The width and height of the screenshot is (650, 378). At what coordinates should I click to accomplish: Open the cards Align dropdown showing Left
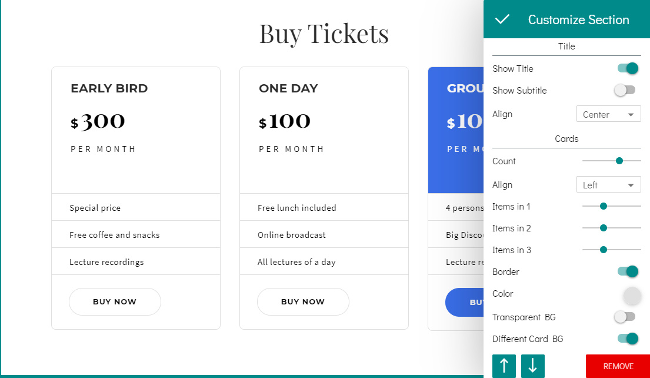coord(608,185)
